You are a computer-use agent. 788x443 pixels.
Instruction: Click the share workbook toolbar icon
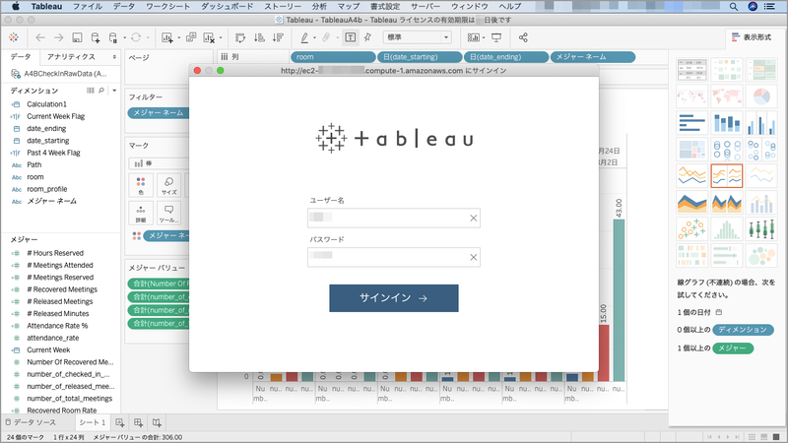click(x=523, y=37)
